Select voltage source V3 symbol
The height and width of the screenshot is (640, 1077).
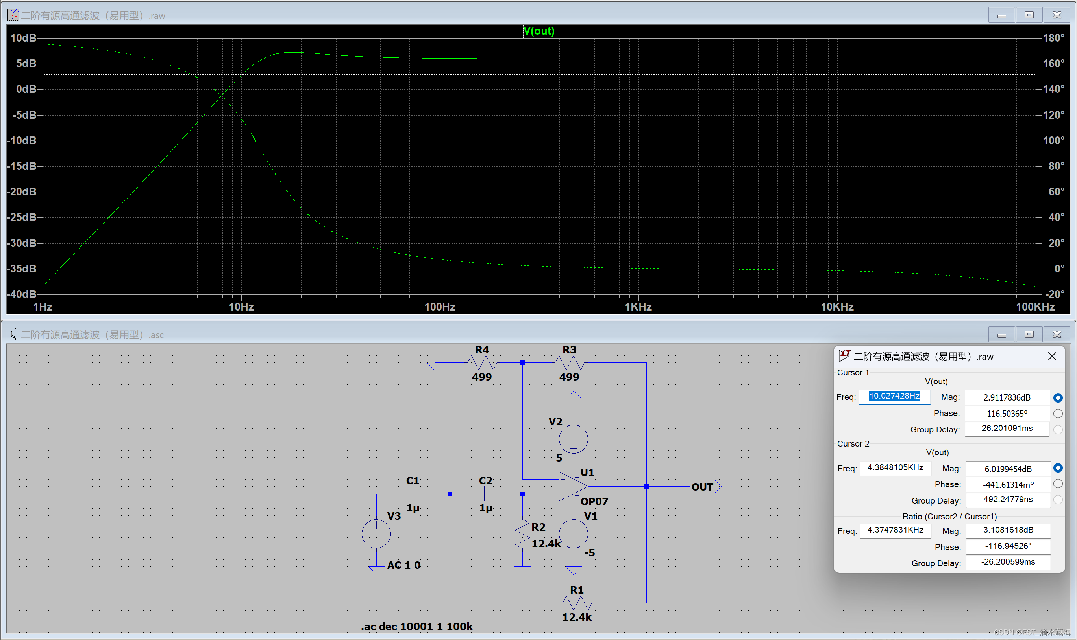coord(376,534)
